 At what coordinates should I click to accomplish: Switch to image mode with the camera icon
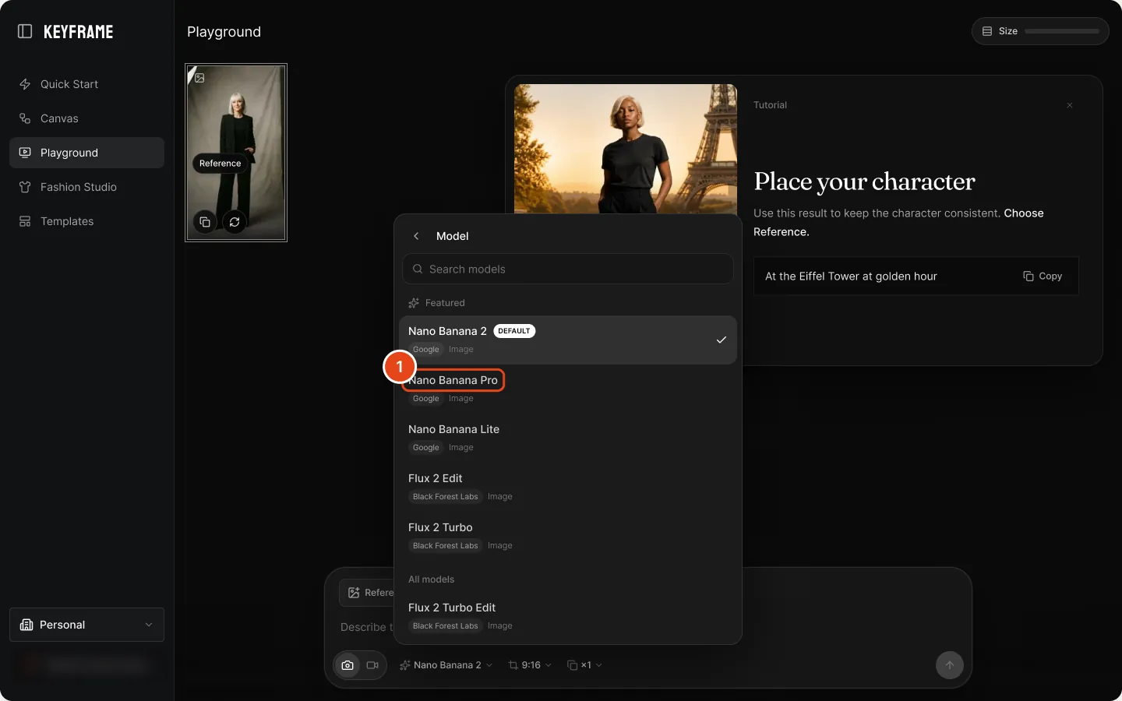348,665
